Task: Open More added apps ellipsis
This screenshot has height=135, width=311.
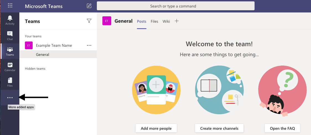Action: click(x=10, y=98)
